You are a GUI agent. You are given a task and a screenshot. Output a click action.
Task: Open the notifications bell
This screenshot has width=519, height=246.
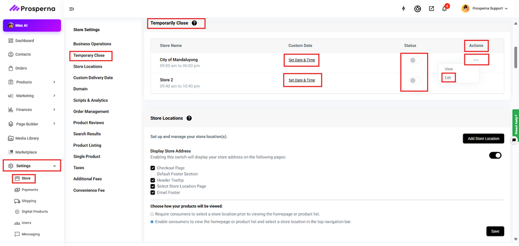click(x=445, y=8)
